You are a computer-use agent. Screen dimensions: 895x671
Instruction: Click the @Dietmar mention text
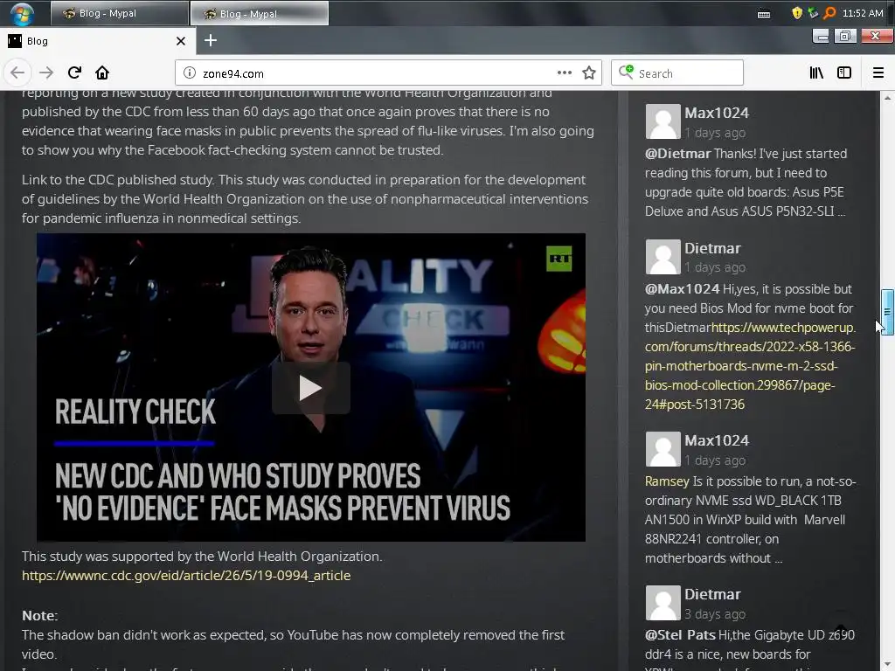[677, 154]
